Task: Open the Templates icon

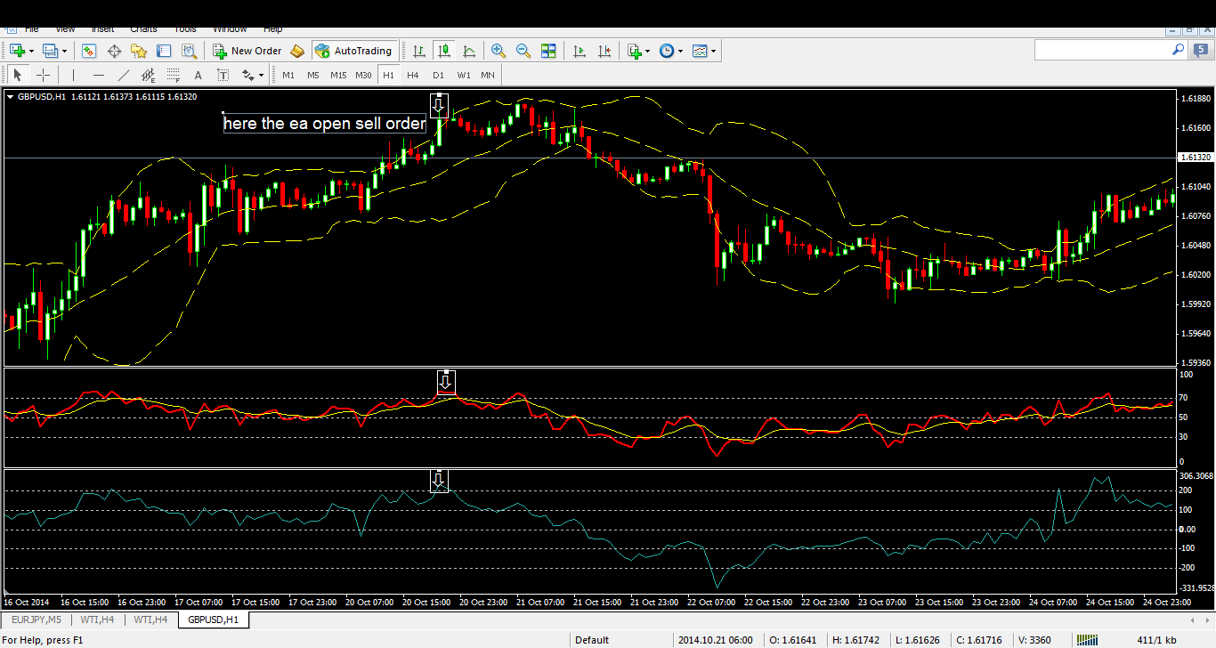Action: click(700, 51)
